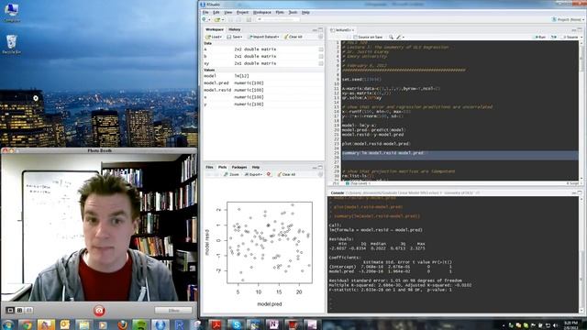The height and width of the screenshot is (330, 587).
Task: Click the scatter plot of model.resid
Action: coord(270,242)
